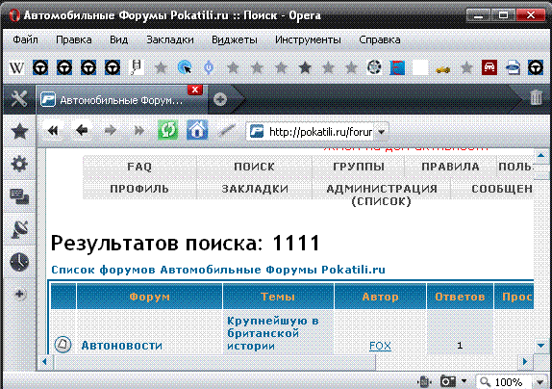The height and width of the screenshot is (389, 552).
Task: Go forward with the Forward arrow
Action: [111, 131]
